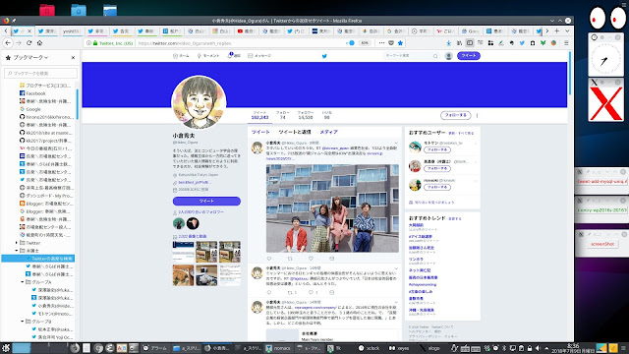
Task: Click the Bookmarks search field
Action: coord(40,73)
